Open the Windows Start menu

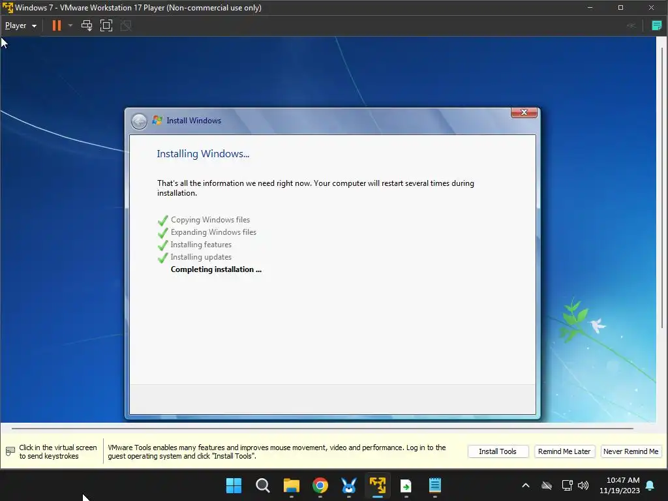click(x=234, y=485)
